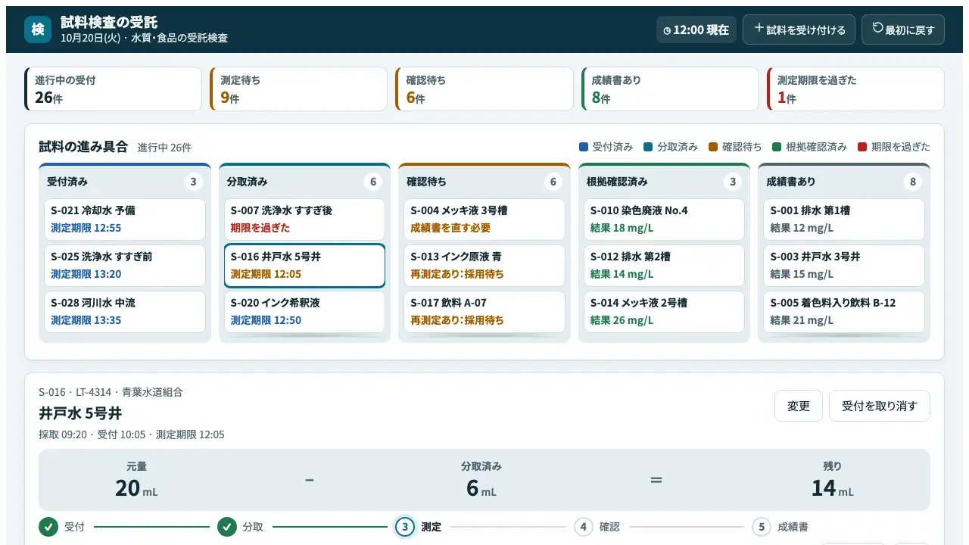Click the subtitle 10月20日(火)・水質・食品の受託検査
The image size is (969, 545).
click(144, 38)
